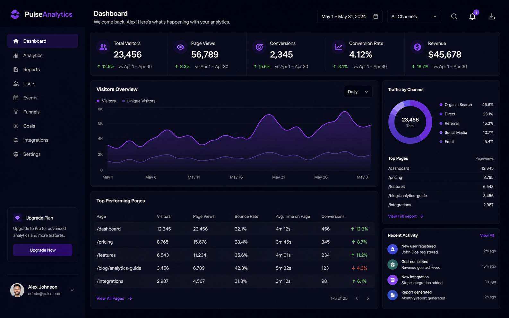Select the /pricing row in Top Performing Pages
509x318 pixels.
[x=234, y=242]
